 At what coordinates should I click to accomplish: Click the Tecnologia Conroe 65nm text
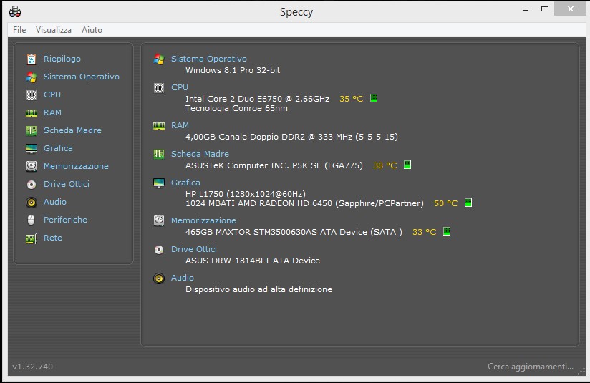tap(236, 108)
